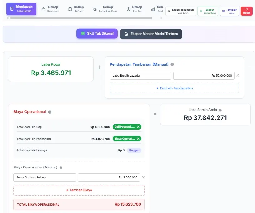Click the Unggah link for File Lainnya
The width and height of the screenshot is (255, 213).
134,150
